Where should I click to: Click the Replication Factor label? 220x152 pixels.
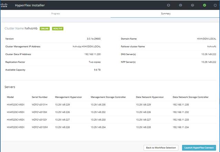[x=15, y=62]
